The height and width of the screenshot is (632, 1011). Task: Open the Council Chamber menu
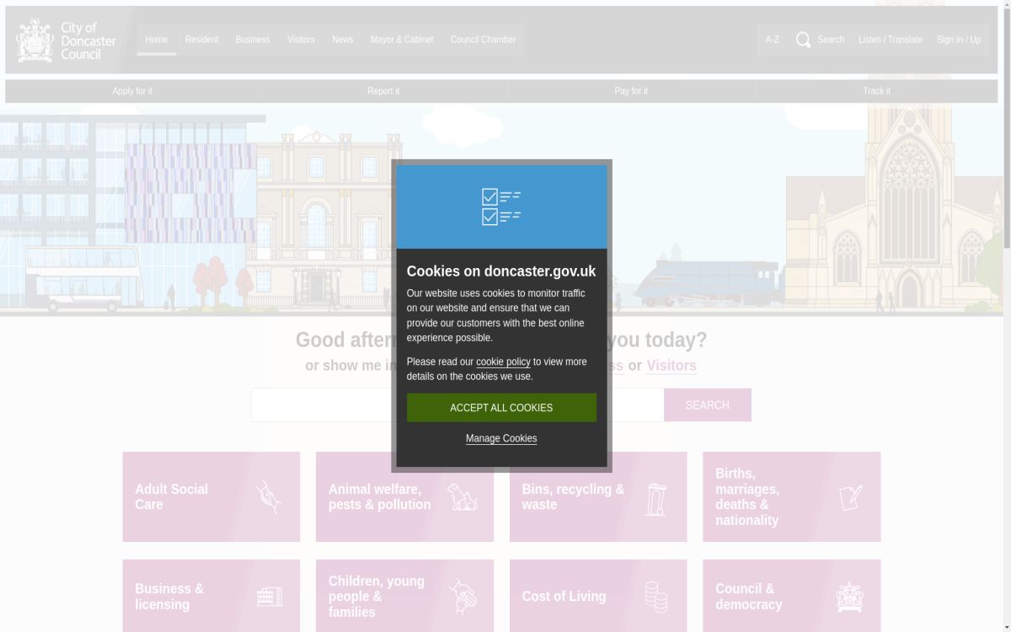(483, 40)
